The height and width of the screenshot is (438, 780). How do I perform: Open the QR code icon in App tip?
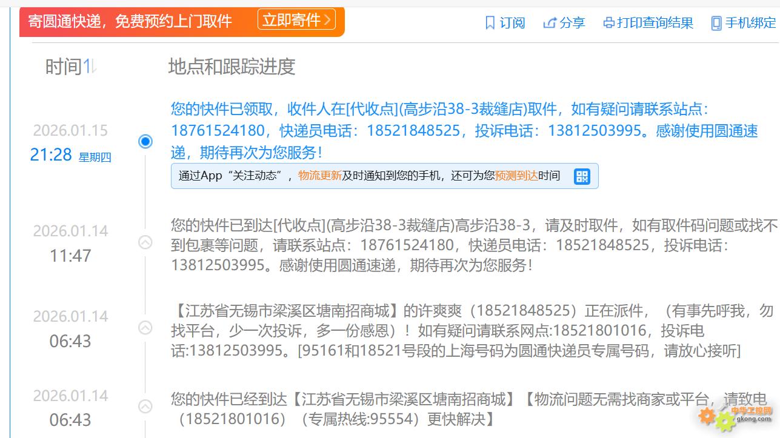tap(582, 176)
